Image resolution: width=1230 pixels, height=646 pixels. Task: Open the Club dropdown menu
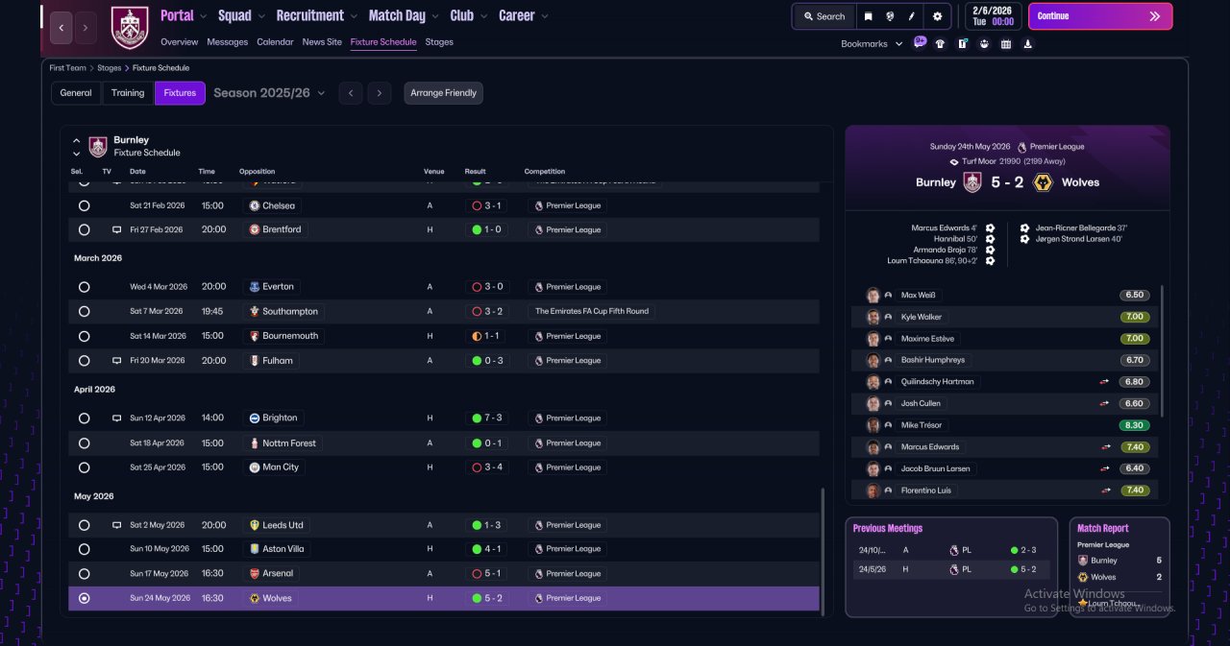pos(469,15)
